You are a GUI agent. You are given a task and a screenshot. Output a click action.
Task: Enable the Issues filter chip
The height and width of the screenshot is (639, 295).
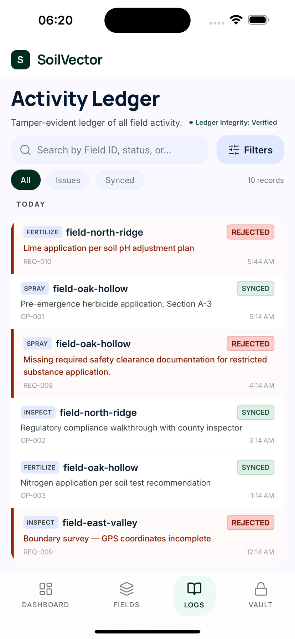[68, 180]
